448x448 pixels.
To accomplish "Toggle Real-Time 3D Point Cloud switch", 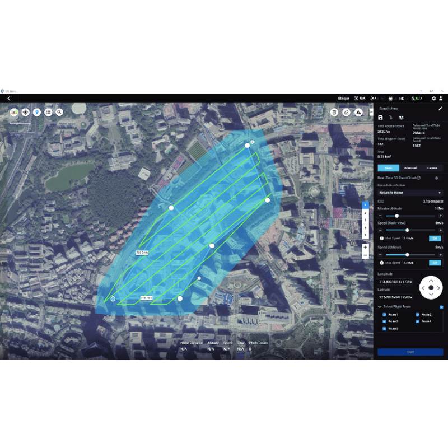I will pyautogui.click(x=436, y=178).
